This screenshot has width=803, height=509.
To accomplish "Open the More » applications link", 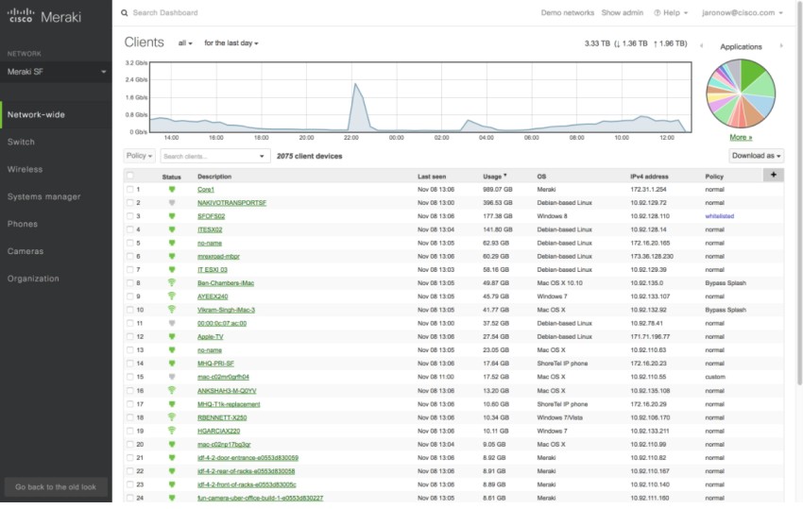I will tap(741, 137).
